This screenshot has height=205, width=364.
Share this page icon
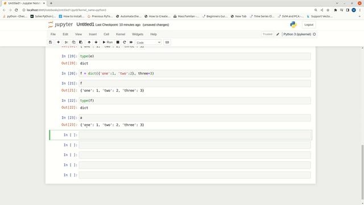click(322, 10)
